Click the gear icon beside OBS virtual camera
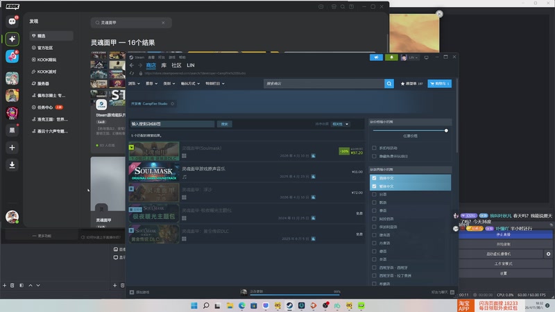555x312 pixels. tap(548, 254)
